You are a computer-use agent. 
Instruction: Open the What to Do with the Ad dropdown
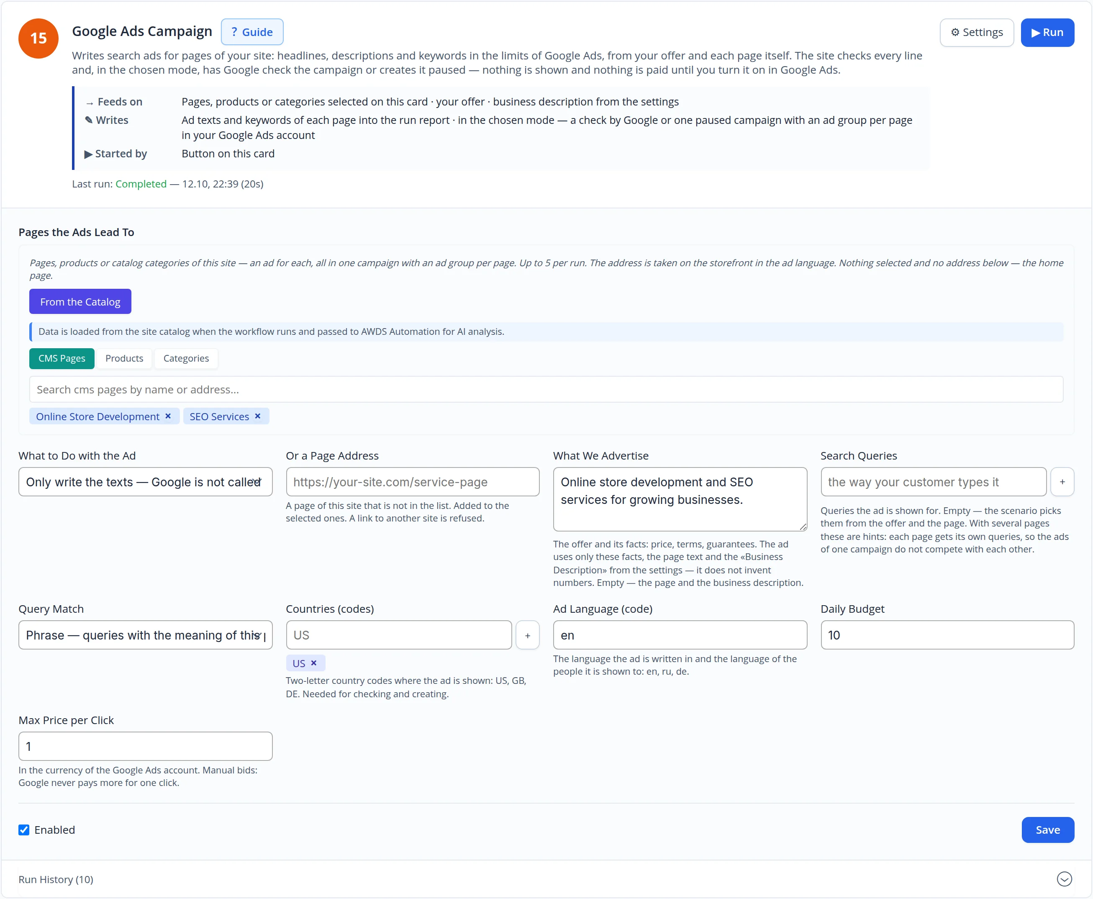click(146, 482)
